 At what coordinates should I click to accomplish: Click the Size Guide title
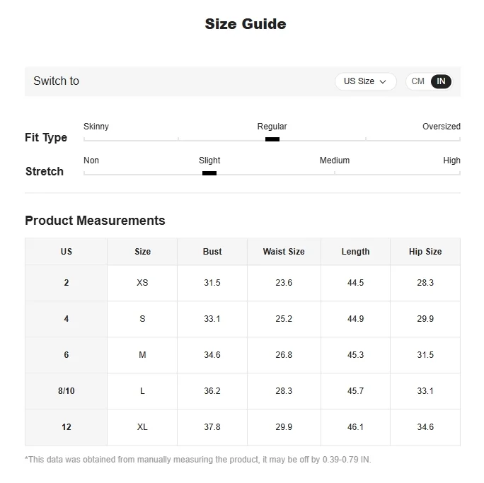(246, 24)
